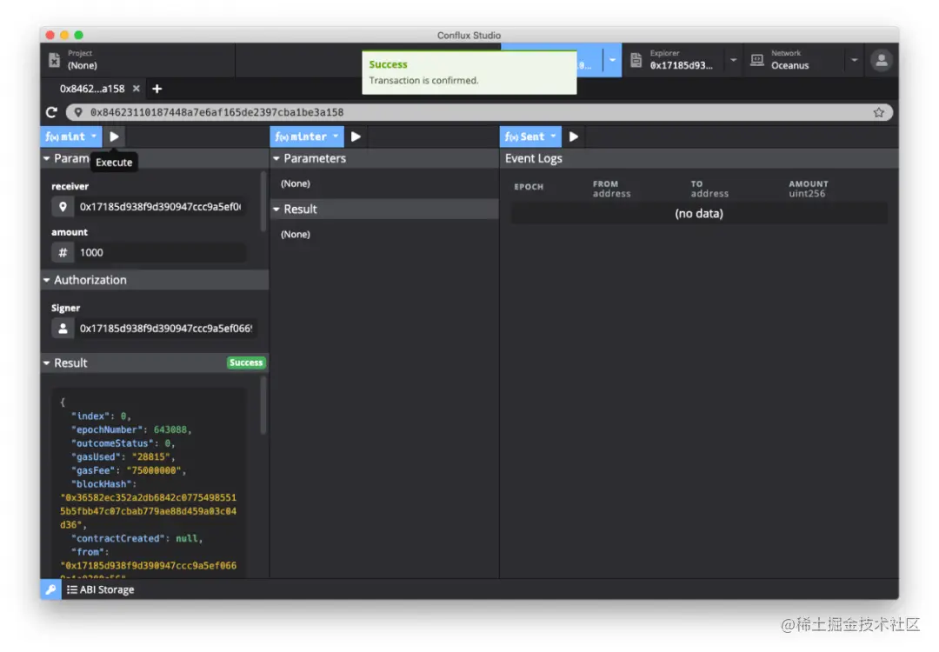Click the gasUsed value 28815
Image resolution: width=939 pixels, height=652 pixels.
pos(150,456)
